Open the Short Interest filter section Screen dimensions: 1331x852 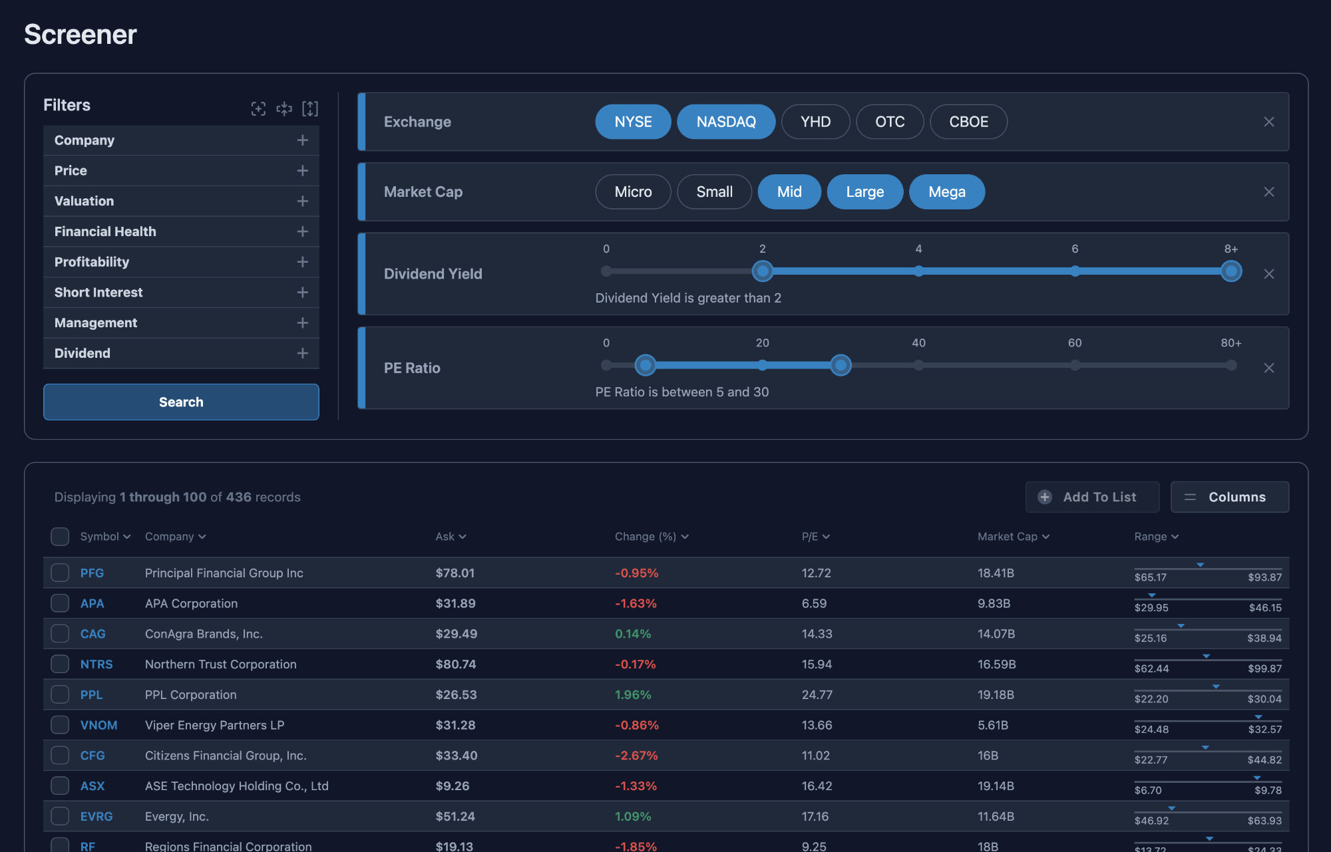click(x=303, y=292)
